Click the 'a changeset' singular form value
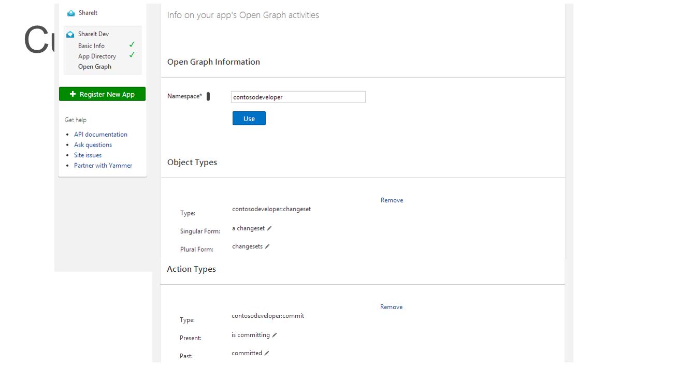Image resolution: width=676 pixels, height=380 pixels. tap(249, 228)
